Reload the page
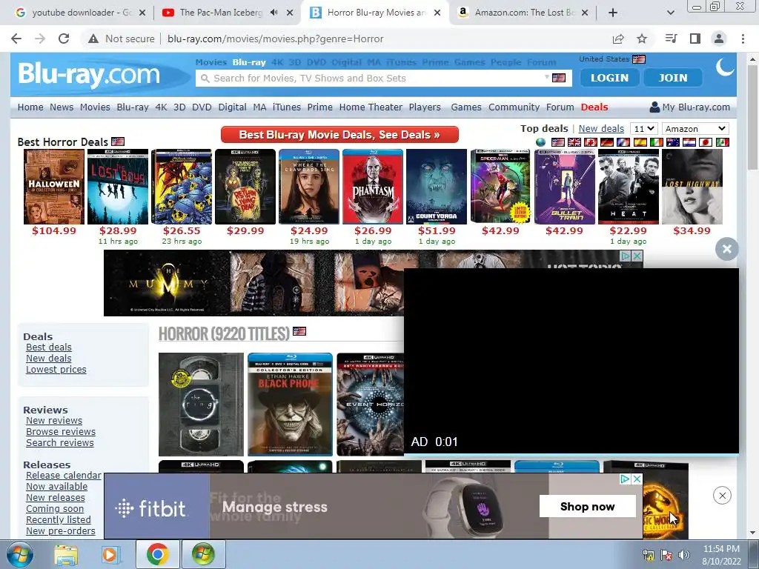The image size is (759, 569). pos(64,39)
